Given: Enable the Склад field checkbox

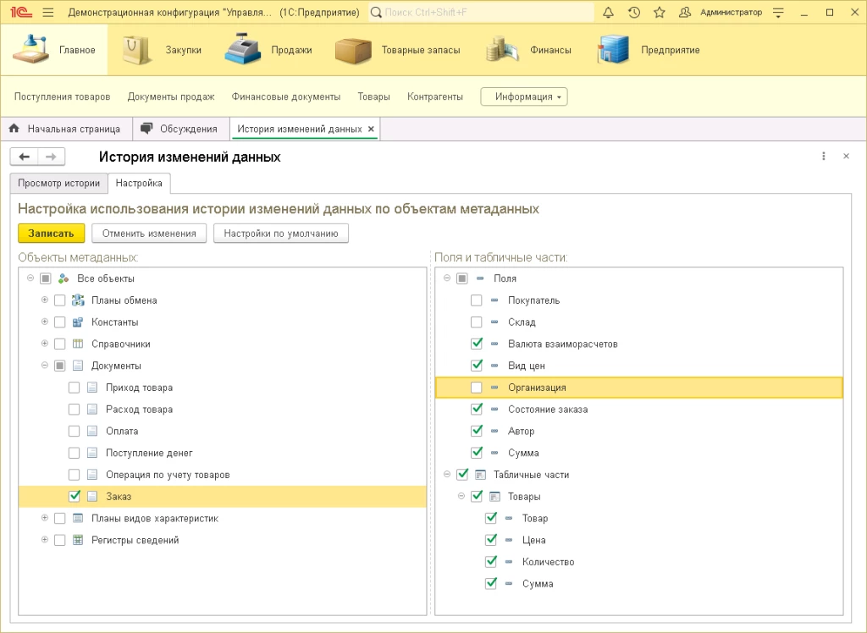Looking at the screenshot, I should (476, 322).
